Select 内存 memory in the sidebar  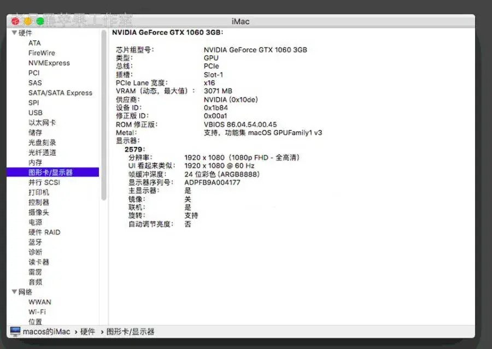pyautogui.click(x=35, y=162)
